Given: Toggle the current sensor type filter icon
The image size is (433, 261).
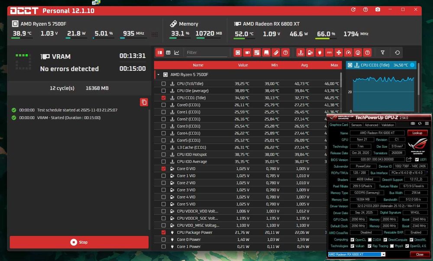Looking at the screenshot, I should pyautogui.click(x=329, y=52).
